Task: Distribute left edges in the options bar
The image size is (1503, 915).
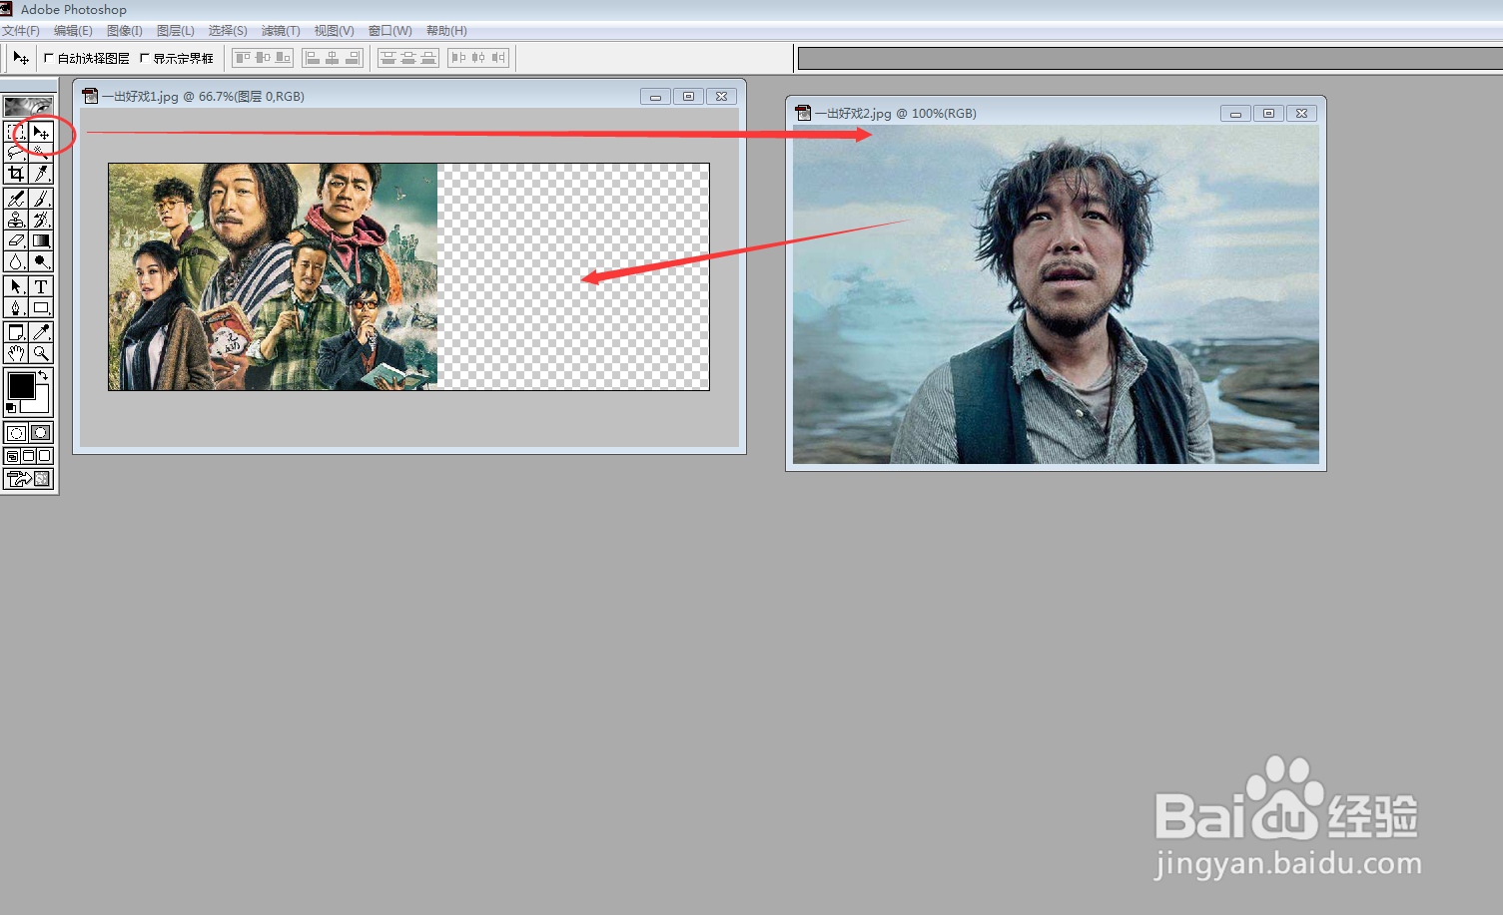Action: (x=458, y=58)
